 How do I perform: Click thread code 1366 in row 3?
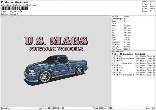click(x=138, y=61)
